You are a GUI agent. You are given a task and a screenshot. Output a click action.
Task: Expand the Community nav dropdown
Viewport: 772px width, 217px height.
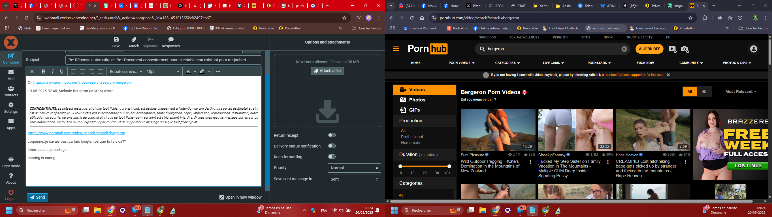click(690, 63)
